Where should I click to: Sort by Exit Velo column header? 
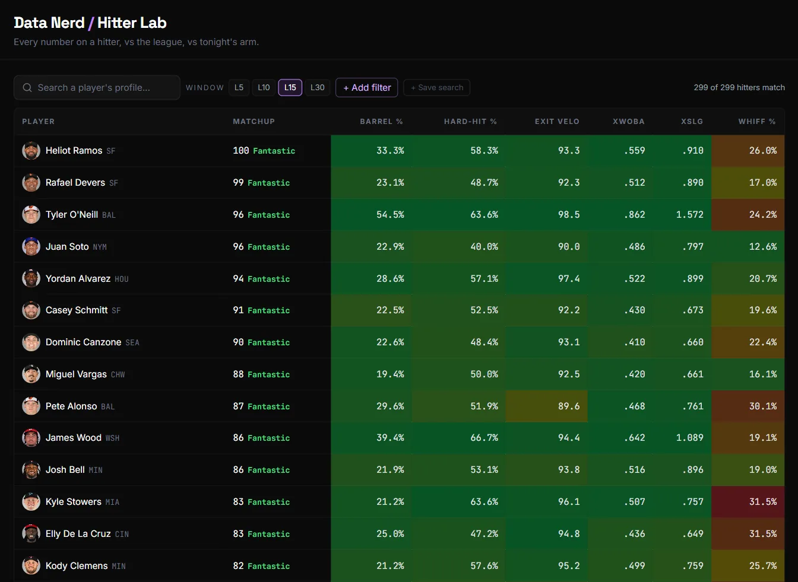click(x=557, y=122)
